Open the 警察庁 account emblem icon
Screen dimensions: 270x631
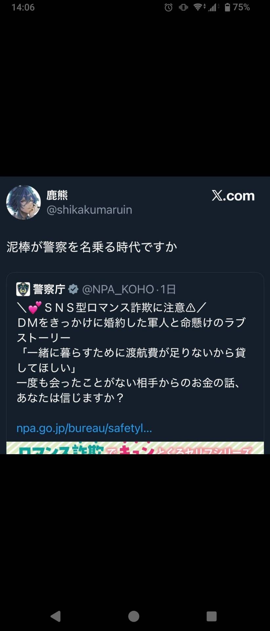[23, 289]
